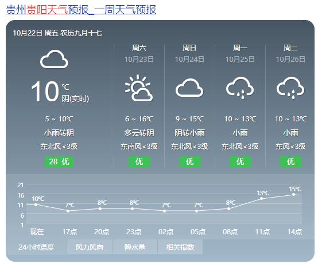The image size is (318, 264).
Task: Click the 优 badge under 周日
Action: click(x=190, y=161)
